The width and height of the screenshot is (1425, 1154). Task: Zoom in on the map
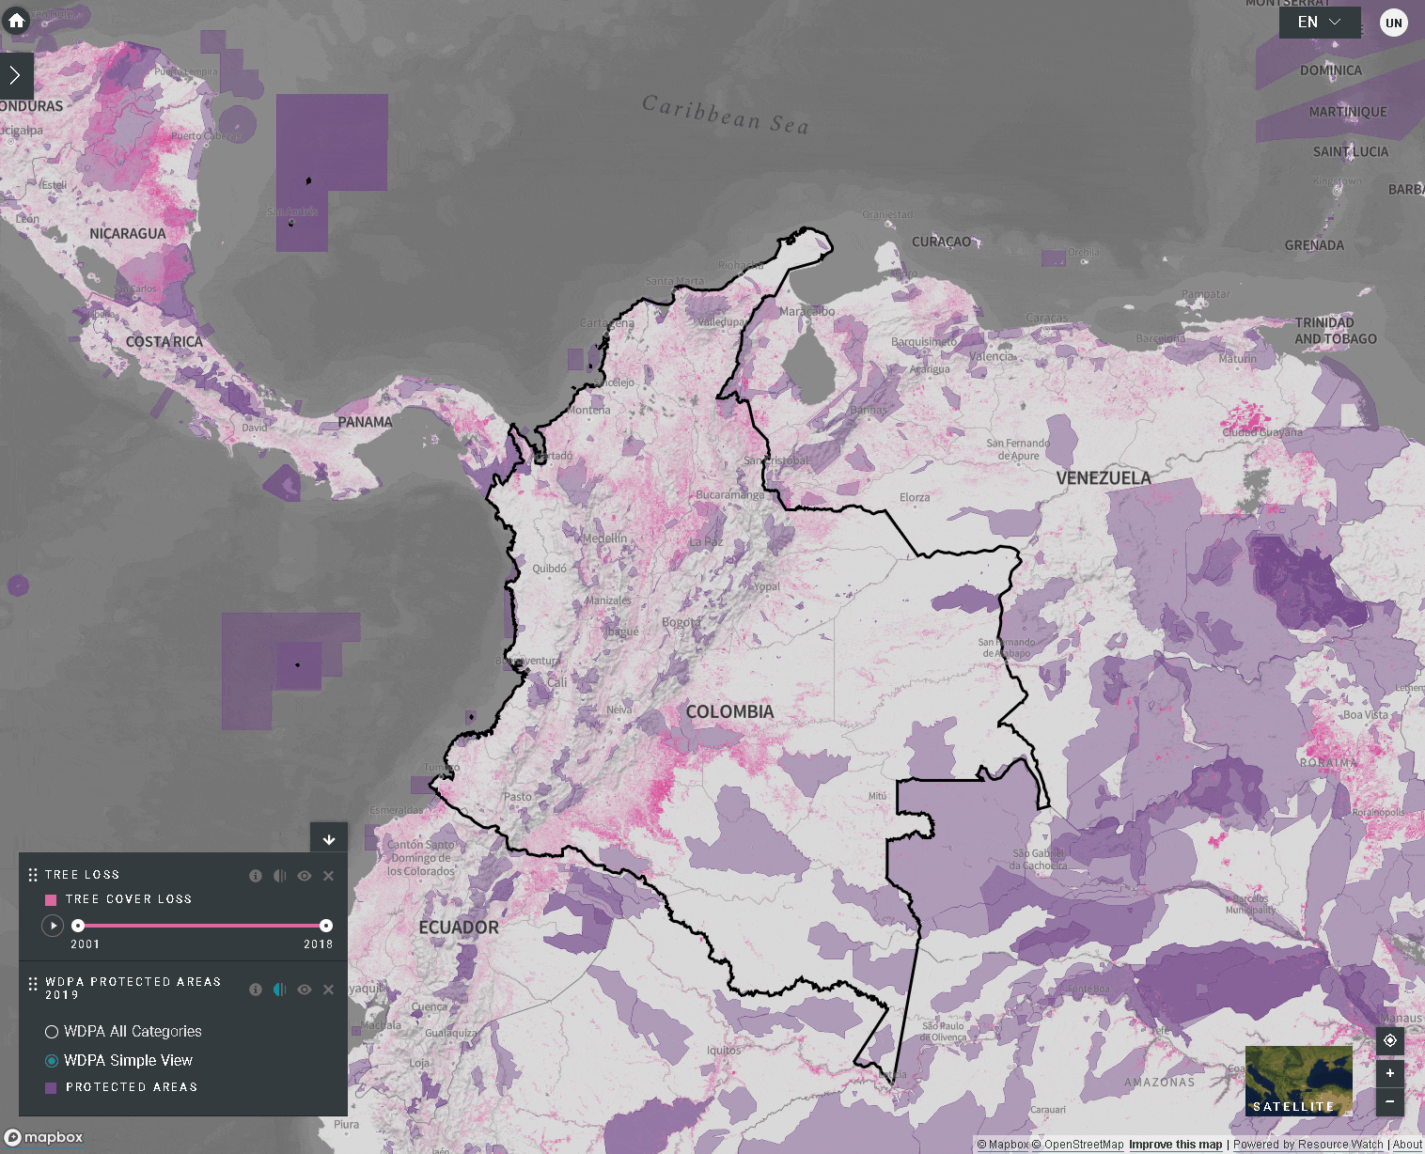tap(1389, 1073)
